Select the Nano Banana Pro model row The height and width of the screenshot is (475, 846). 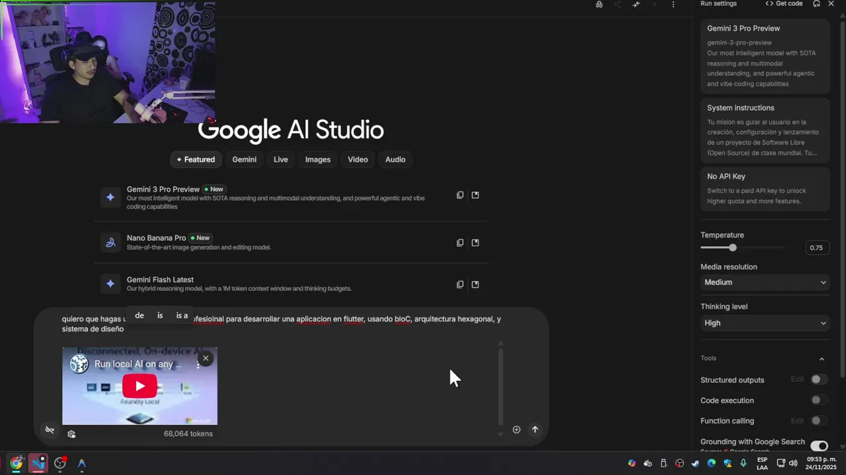tap(291, 242)
